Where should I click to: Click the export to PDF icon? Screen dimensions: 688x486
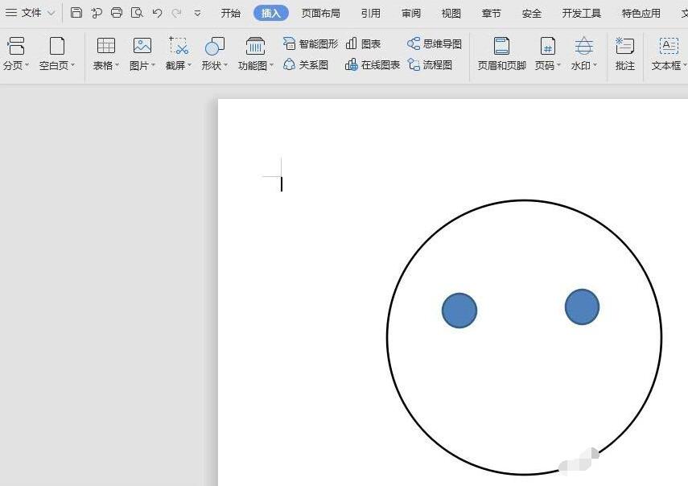pyautogui.click(x=96, y=13)
